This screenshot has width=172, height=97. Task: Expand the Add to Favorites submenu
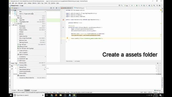32,36
